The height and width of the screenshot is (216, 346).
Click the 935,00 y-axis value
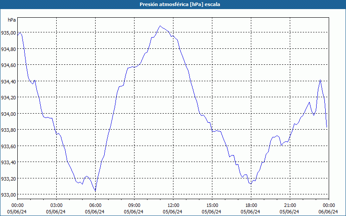click(x=8, y=33)
